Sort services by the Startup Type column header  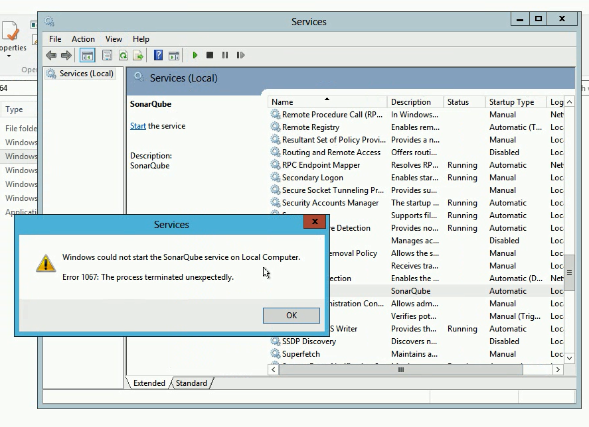coord(516,102)
